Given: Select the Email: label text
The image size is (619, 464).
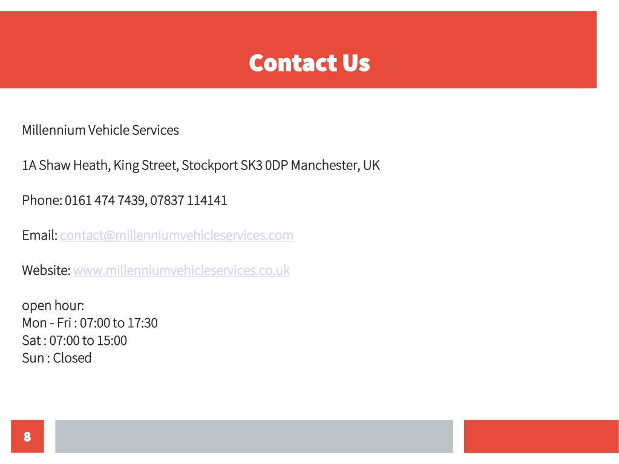Looking at the screenshot, I should point(40,235).
